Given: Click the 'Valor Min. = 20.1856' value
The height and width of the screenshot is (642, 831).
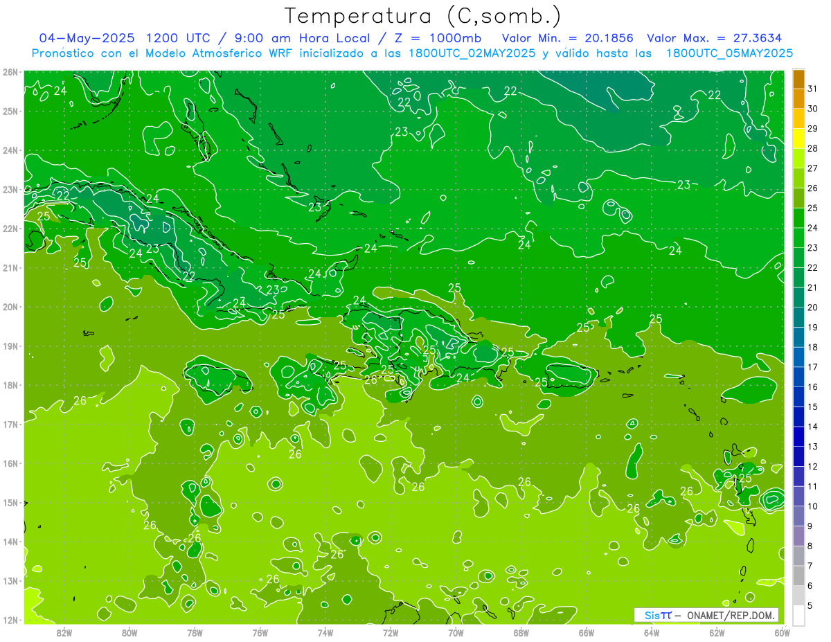Looking at the screenshot, I should (x=567, y=38).
